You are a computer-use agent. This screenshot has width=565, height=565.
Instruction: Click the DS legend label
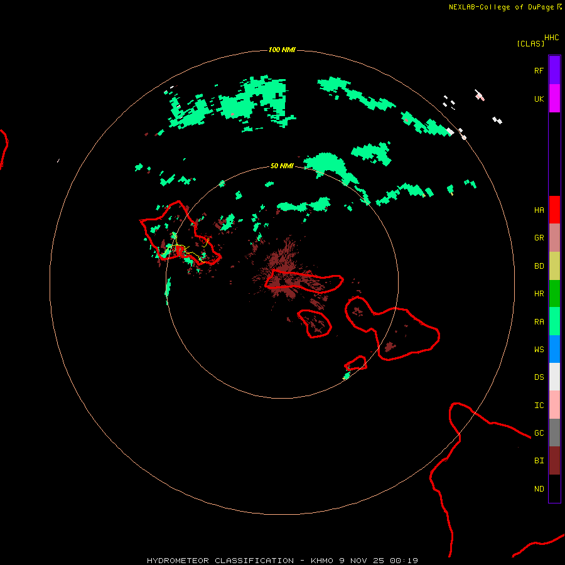(x=539, y=377)
